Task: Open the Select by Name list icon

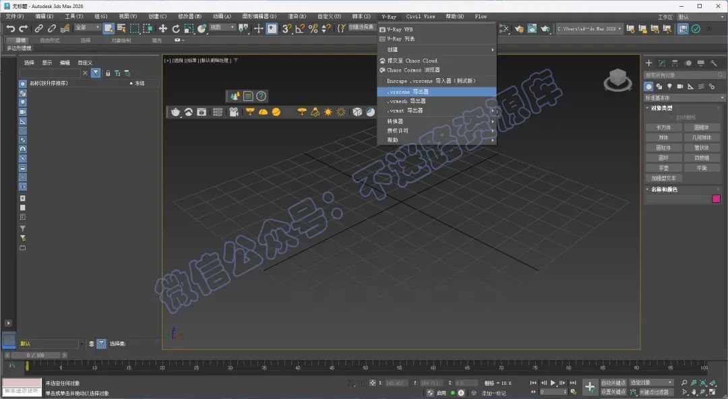Action: [121, 29]
